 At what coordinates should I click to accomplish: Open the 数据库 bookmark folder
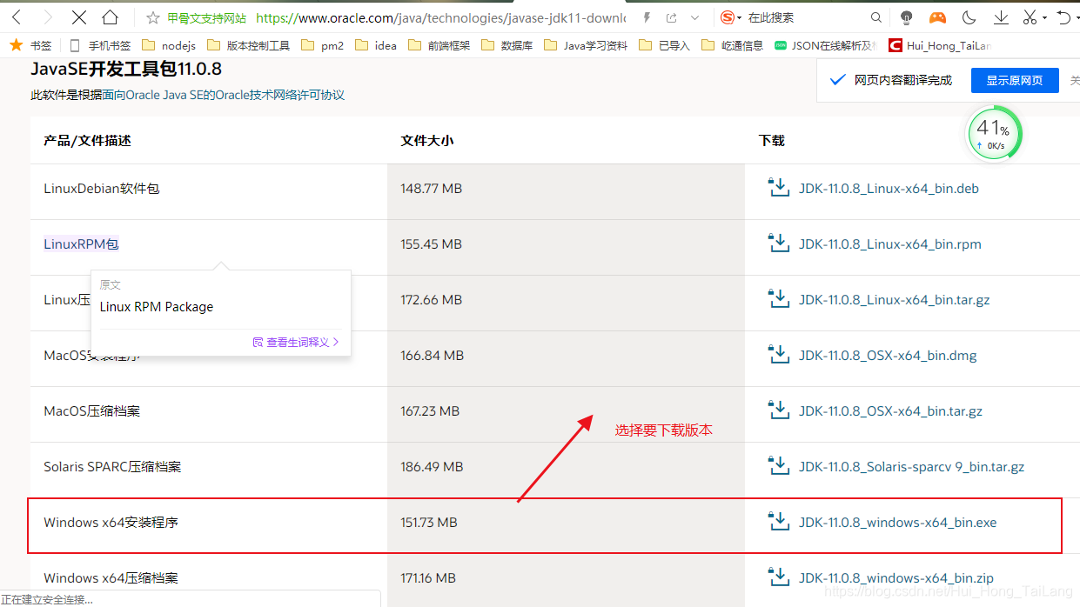[506, 45]
